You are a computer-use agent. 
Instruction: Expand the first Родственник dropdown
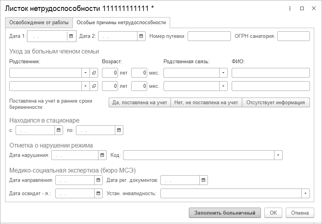click(86, 73)
